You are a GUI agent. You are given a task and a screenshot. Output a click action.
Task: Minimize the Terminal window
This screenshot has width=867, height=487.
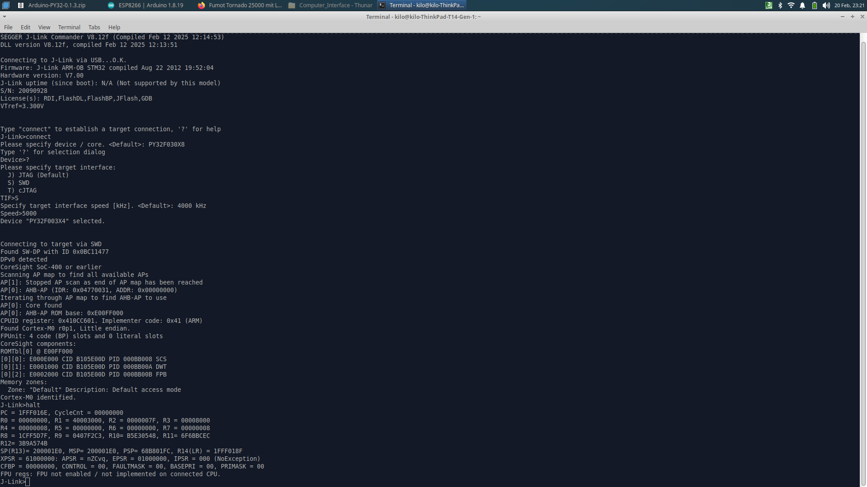click(842, 17)
